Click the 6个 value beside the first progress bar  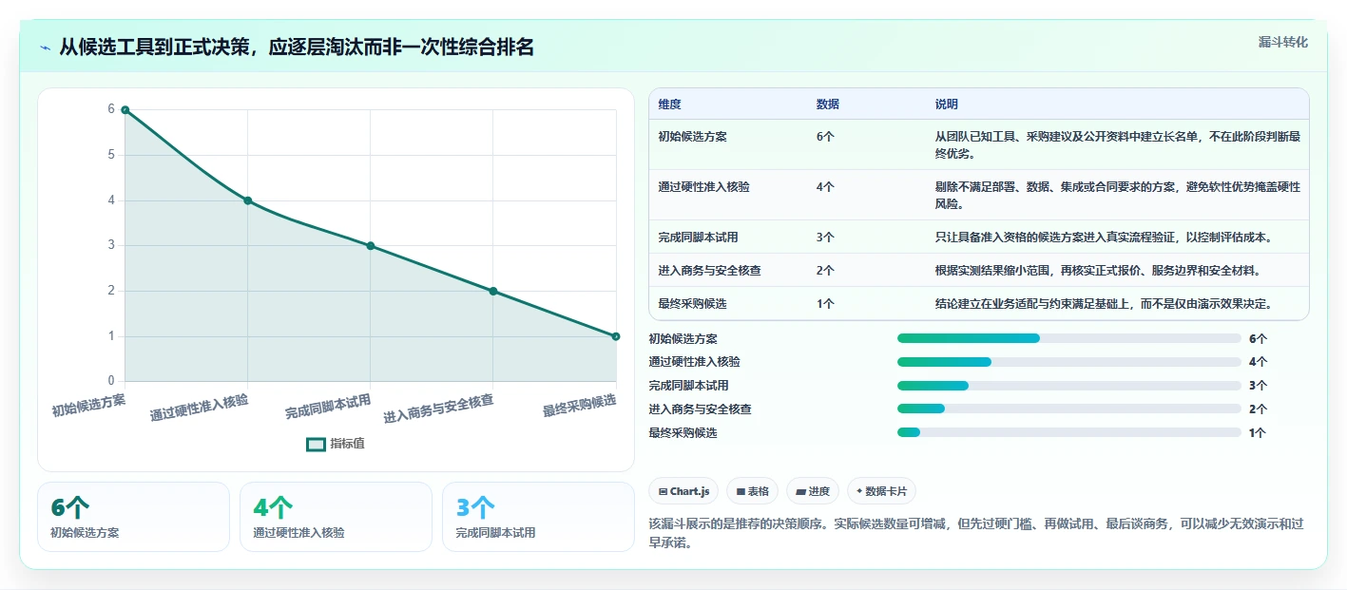(1259, 338)
